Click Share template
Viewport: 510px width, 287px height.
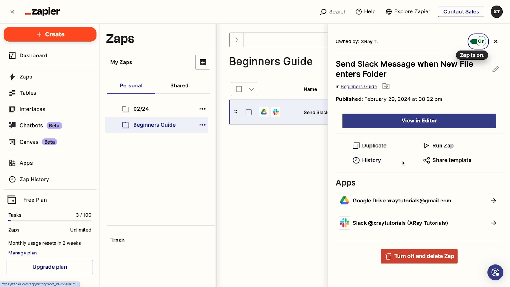[447, 160]
